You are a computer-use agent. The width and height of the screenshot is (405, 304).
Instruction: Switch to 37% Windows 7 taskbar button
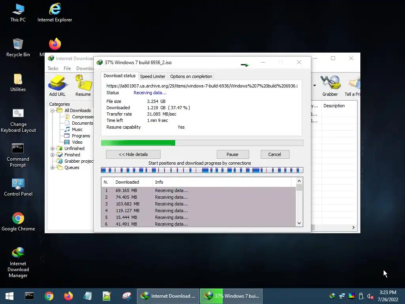point(231,296)
